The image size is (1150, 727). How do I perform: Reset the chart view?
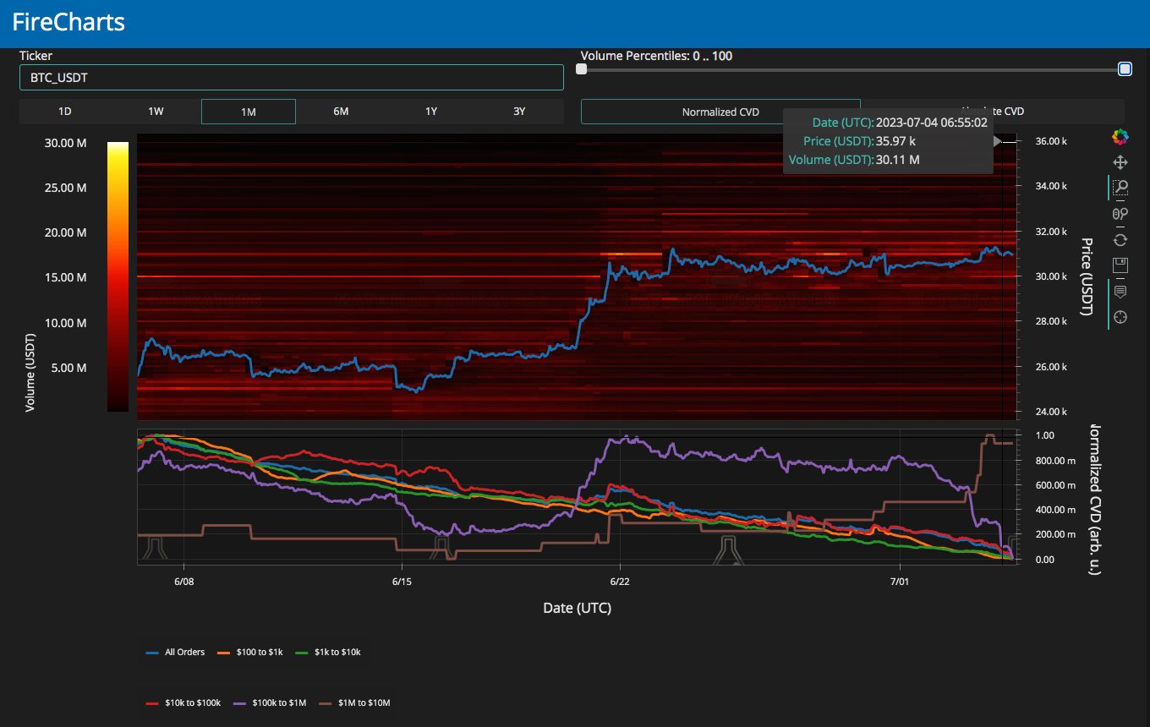pos(1120,240)
